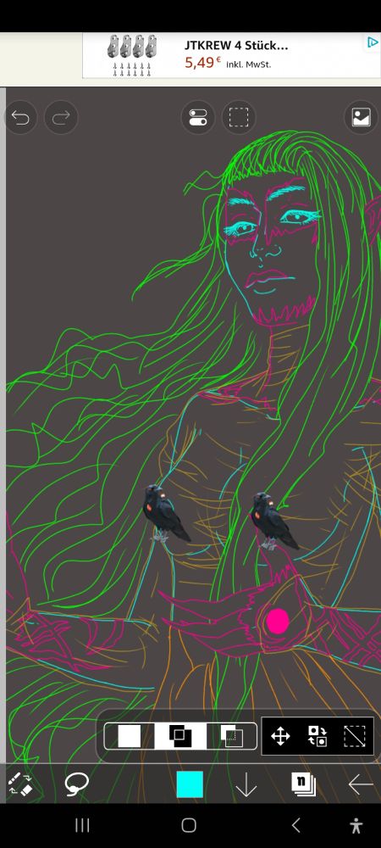The width and height of the screenshot is (381, 848).
Task: Go to Android home screen
Action: point(189,825)
